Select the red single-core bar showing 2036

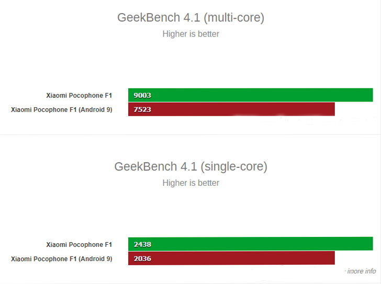point(231,258)
